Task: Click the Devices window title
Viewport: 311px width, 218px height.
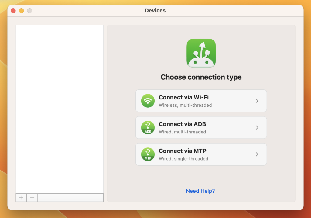Action: click(155, 11)
